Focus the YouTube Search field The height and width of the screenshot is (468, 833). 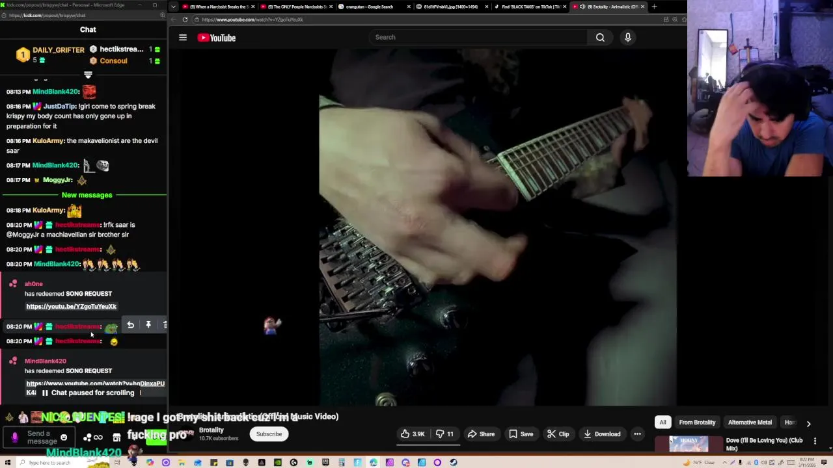click(x=478, y=37)
